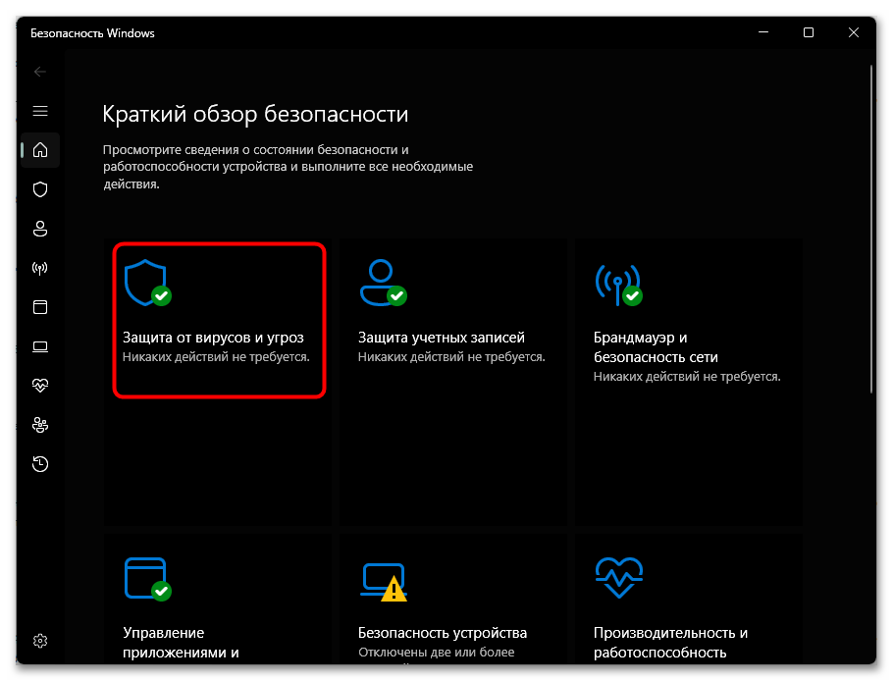Click the 'Безопасность Windows' window title
Screen dimensions: 893x681
[92, 33]
